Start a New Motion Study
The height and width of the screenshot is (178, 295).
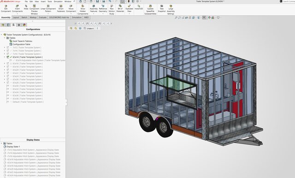coord(112,10)
